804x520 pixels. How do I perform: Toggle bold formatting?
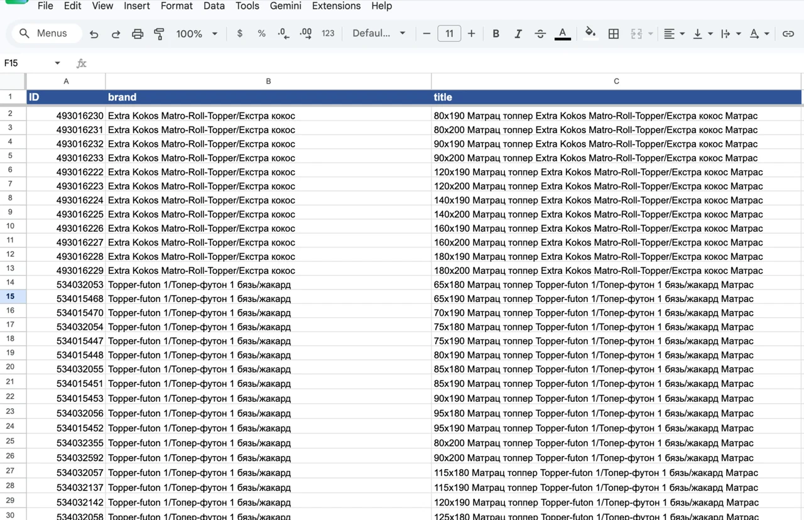[x=496, y=34]
